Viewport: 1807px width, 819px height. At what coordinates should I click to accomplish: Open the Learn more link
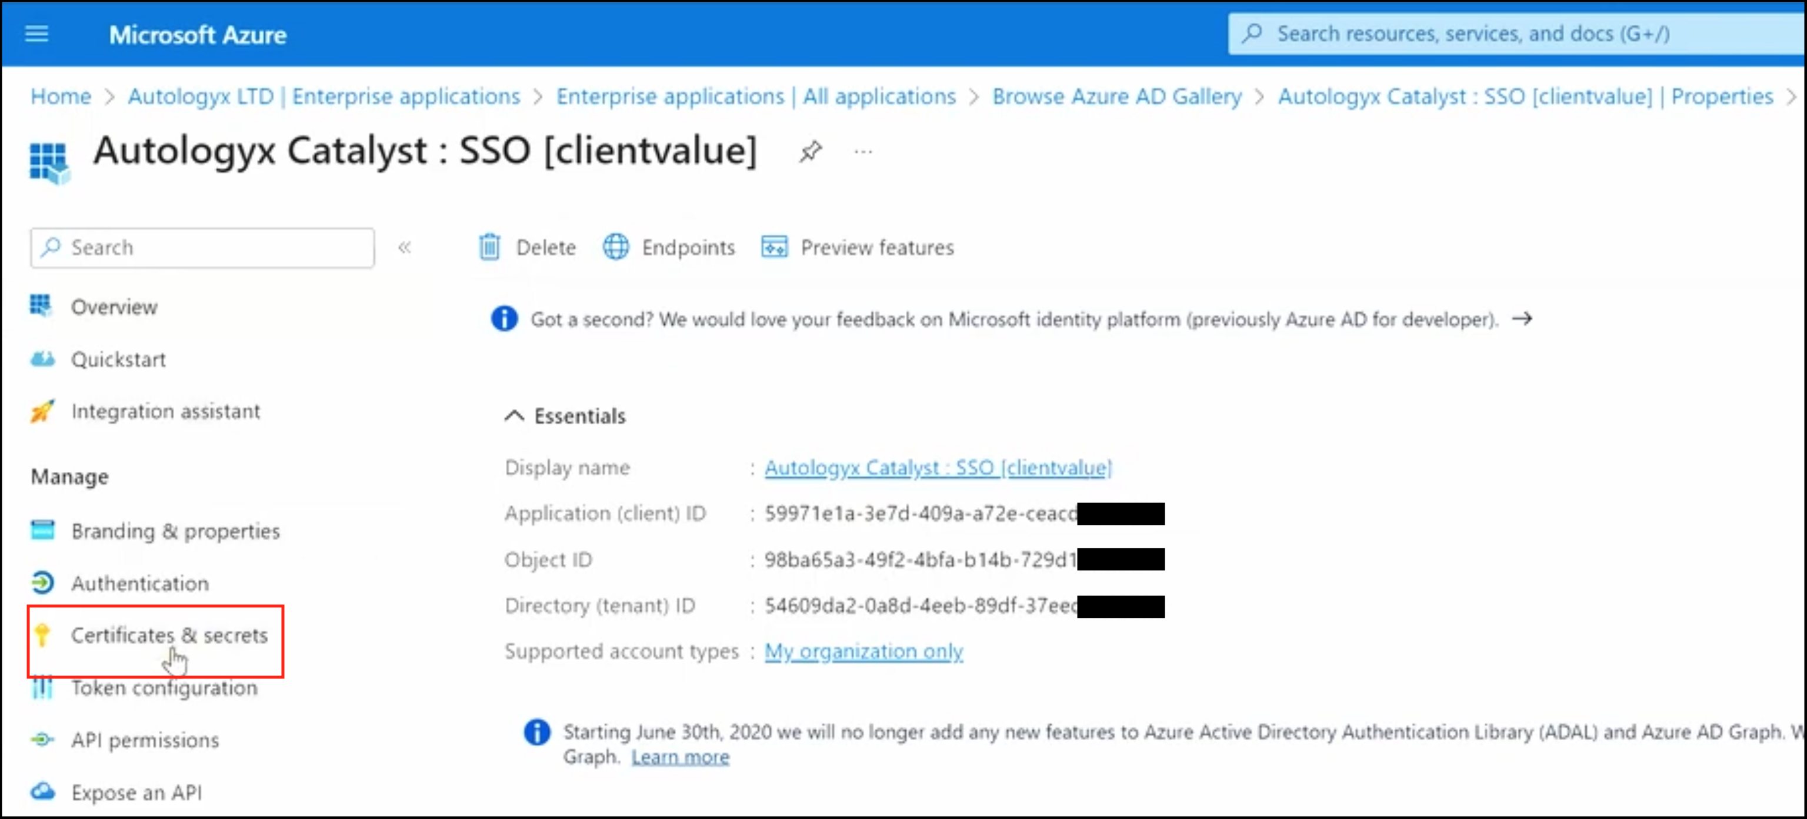tap(681, 757)
